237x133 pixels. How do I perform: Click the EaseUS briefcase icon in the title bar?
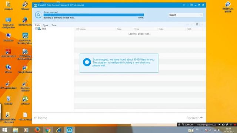pyautogui.click(x=36, y=5)
